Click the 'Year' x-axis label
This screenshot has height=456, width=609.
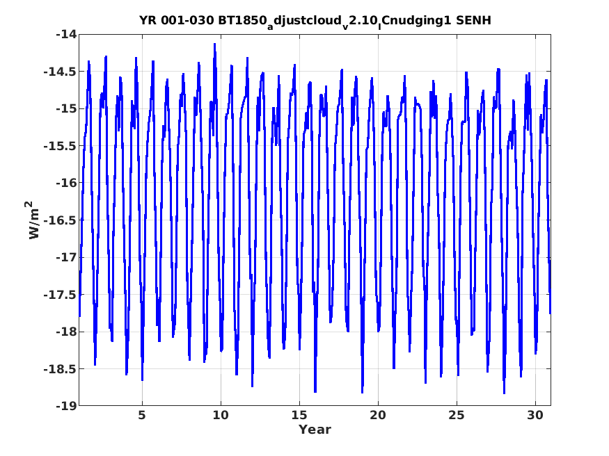[x=315, y=430]
